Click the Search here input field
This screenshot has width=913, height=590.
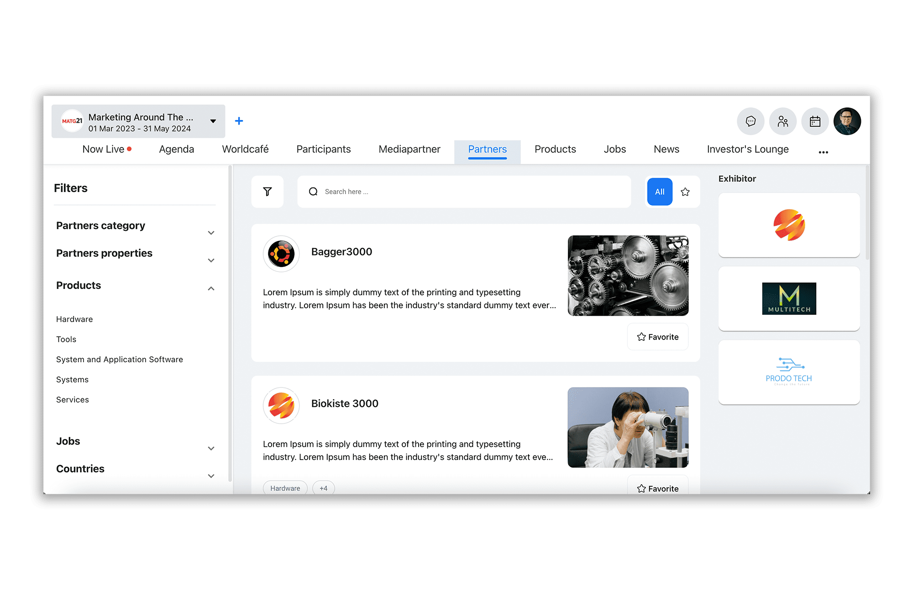pos(470,192)
